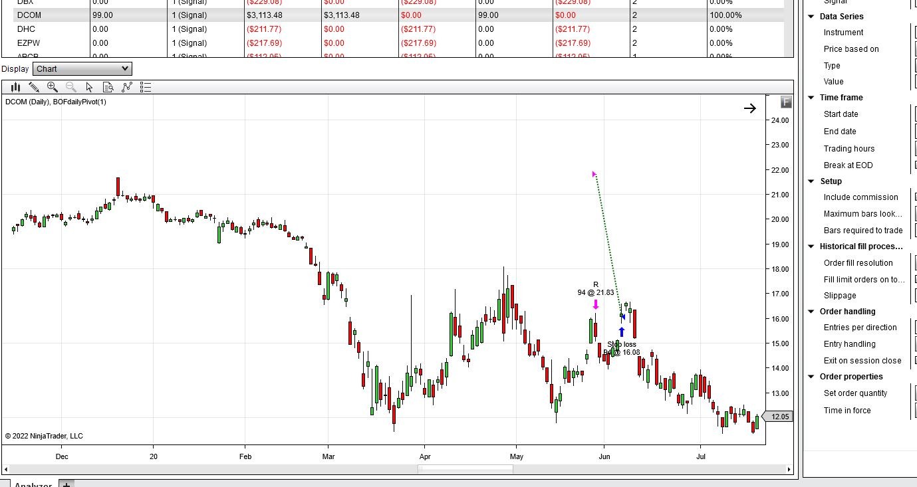Click the black right arrow to return to latest bar
The image size is (917, 487).
tap(750, 108)
